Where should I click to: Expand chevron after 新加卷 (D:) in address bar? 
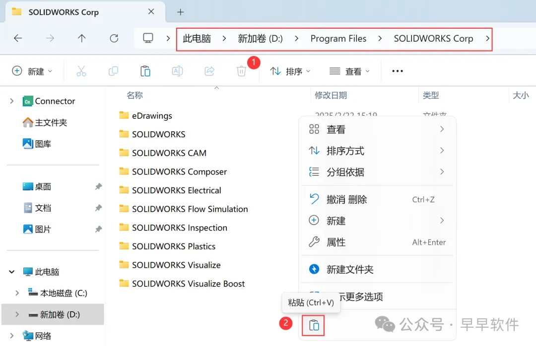(x=296, y=38)
